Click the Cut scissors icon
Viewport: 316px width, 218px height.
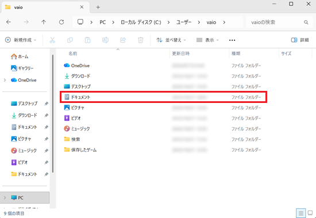coord(52,40)
